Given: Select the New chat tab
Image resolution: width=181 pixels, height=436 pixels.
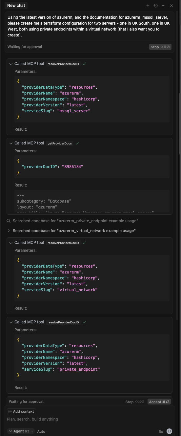Looking at the screenshot, I should (16, 6).
